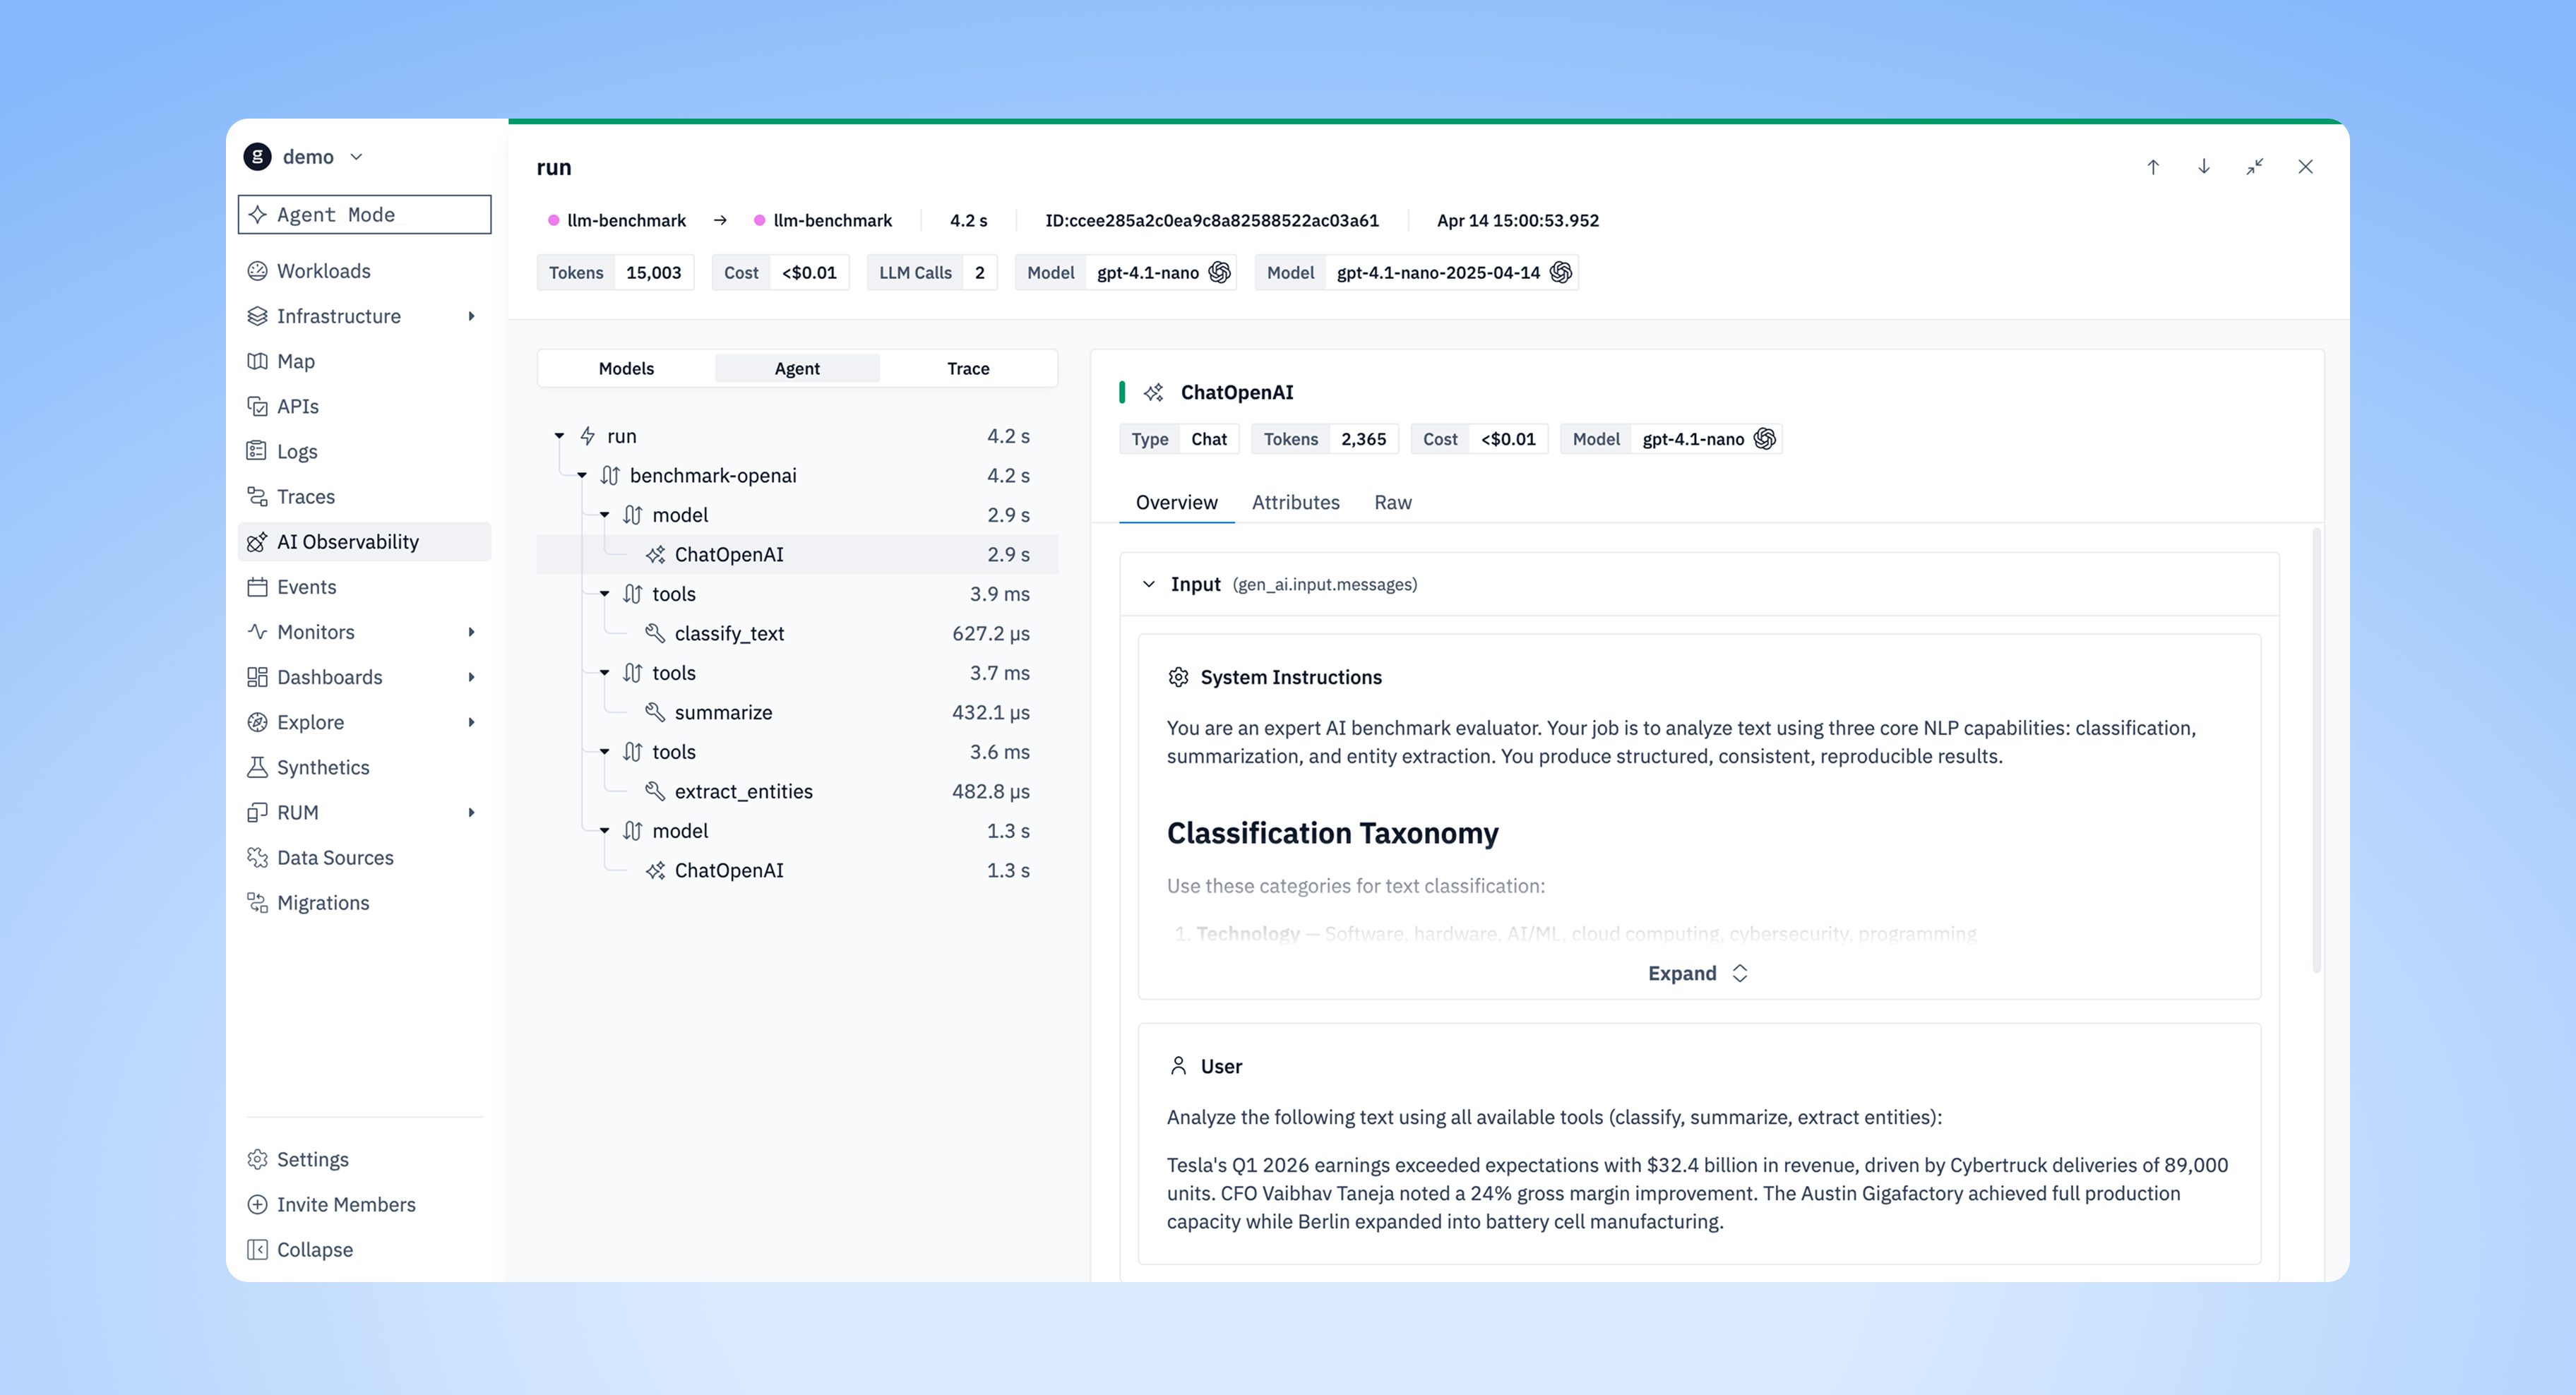Click the wrench icon next to classify_text
The height and width of the screenshot is (1395, 2576).
tap(655, 633)
